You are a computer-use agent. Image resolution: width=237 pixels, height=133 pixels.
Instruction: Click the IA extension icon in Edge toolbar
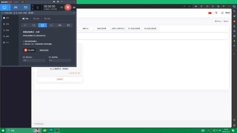click(x=196, y=6)
